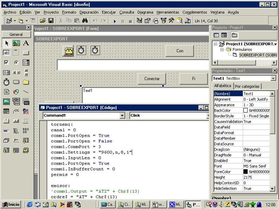Click View Object icon in project panel

point(224,35)
